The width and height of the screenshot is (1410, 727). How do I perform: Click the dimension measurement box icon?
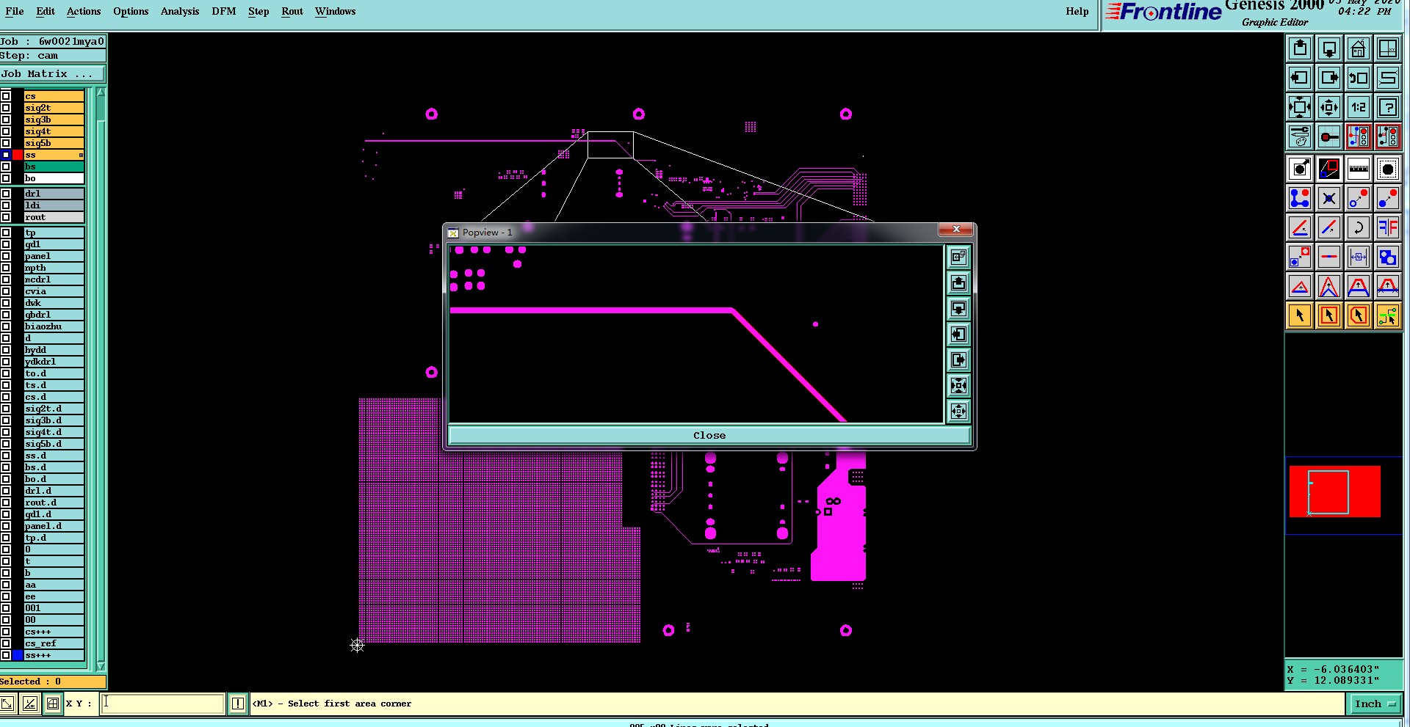1359,257
